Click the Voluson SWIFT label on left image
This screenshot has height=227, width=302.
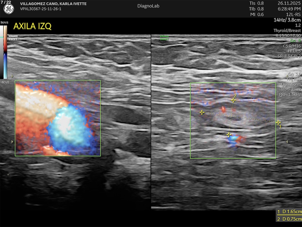point(13,37)
